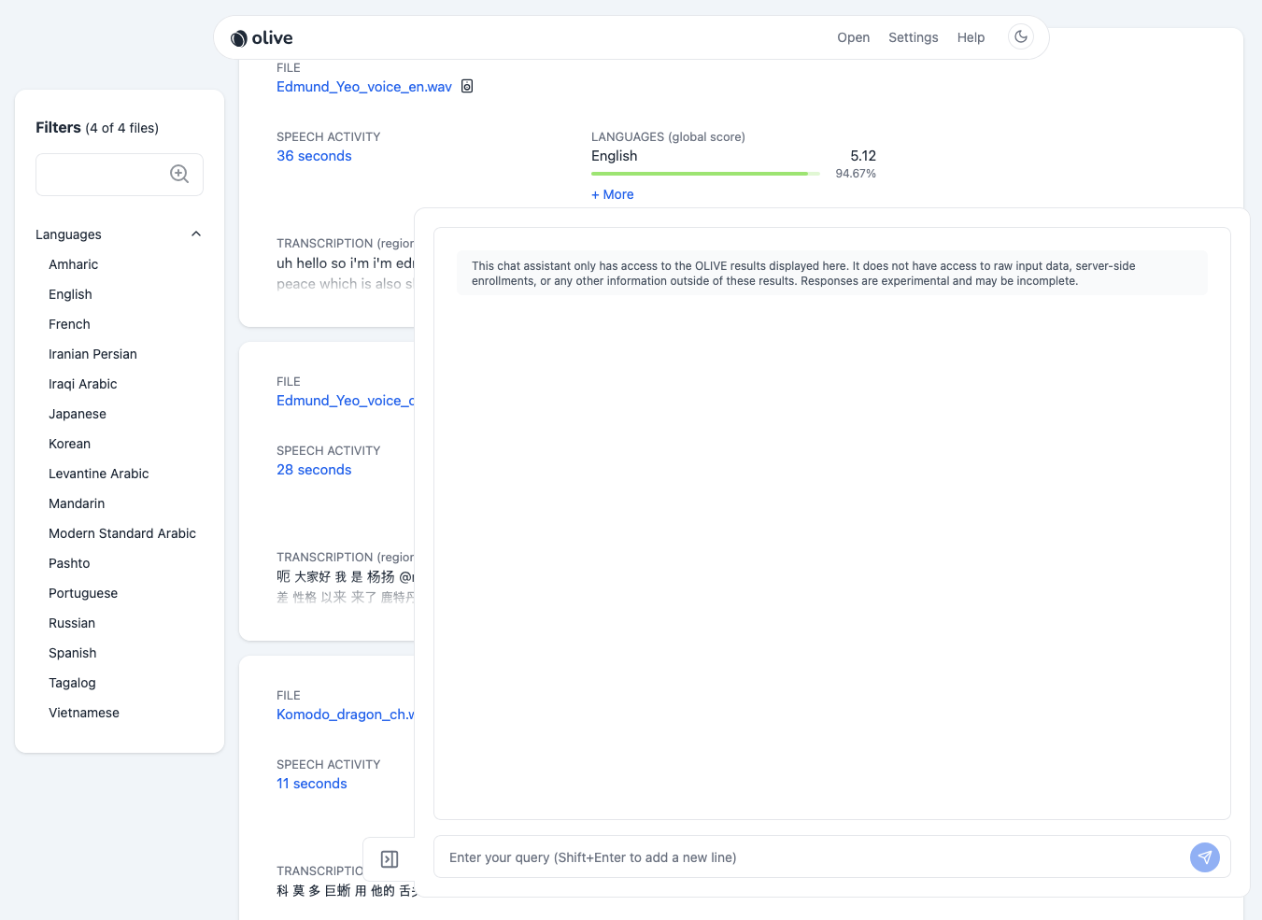This screenshot has height=920, width=1262.
Task: Open the Help menu
Action: tap(971, 37)
